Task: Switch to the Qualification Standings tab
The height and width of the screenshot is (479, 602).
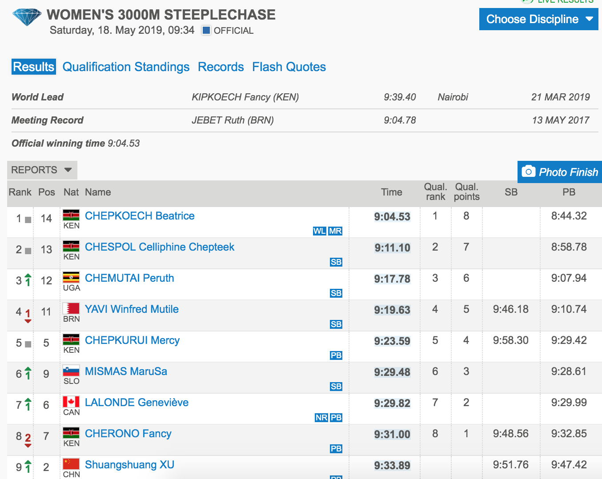Action: coord(126,67)
